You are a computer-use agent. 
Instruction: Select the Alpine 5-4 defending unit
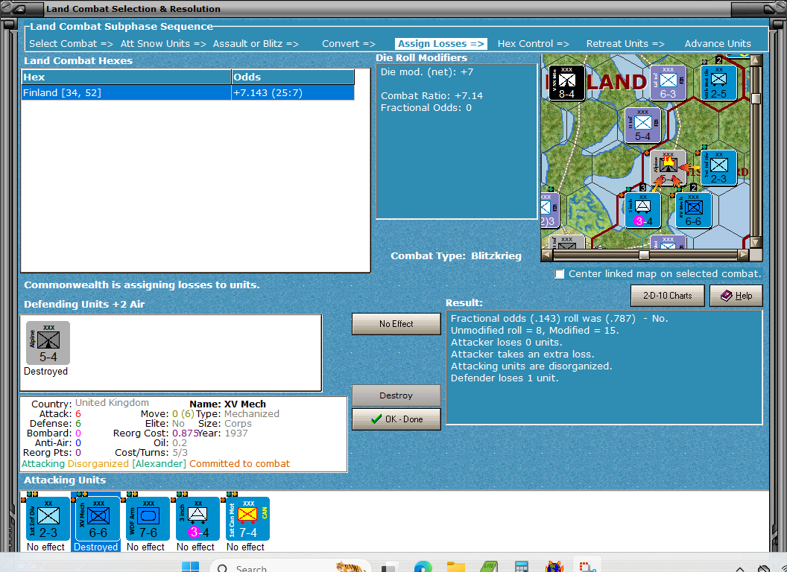pos(48,343)
